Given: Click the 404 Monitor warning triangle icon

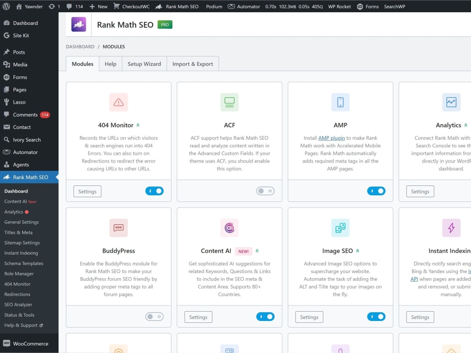Looking at the screenshot, I should [118, 102].
